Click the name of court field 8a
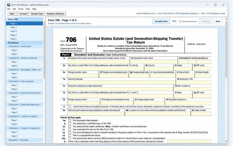Screen dimensions: 233x146 point(96,114)
